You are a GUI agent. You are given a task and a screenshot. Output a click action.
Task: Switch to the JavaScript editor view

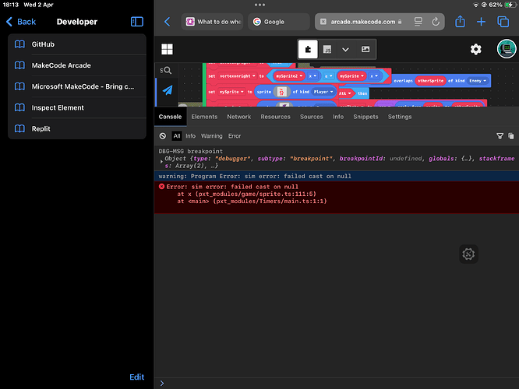327,49
